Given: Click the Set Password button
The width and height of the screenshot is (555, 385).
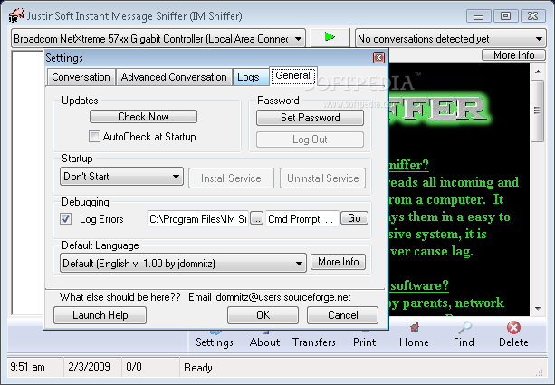Looking at the screenshot, I should (310, 118).
